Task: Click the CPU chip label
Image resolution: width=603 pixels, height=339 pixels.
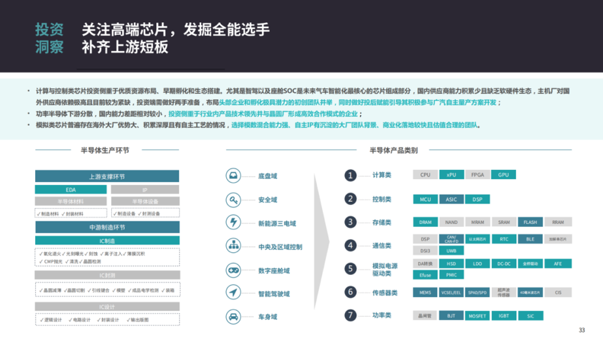Action: [x=425, y=175]
